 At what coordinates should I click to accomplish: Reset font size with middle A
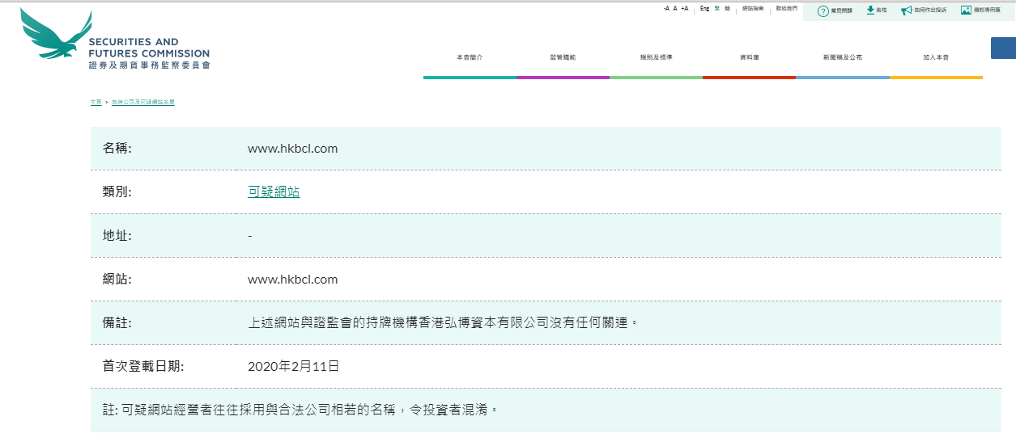[x=675, y=8]
